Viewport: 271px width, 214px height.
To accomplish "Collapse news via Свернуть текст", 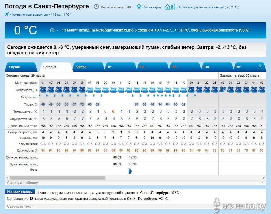I will point(20,206).
